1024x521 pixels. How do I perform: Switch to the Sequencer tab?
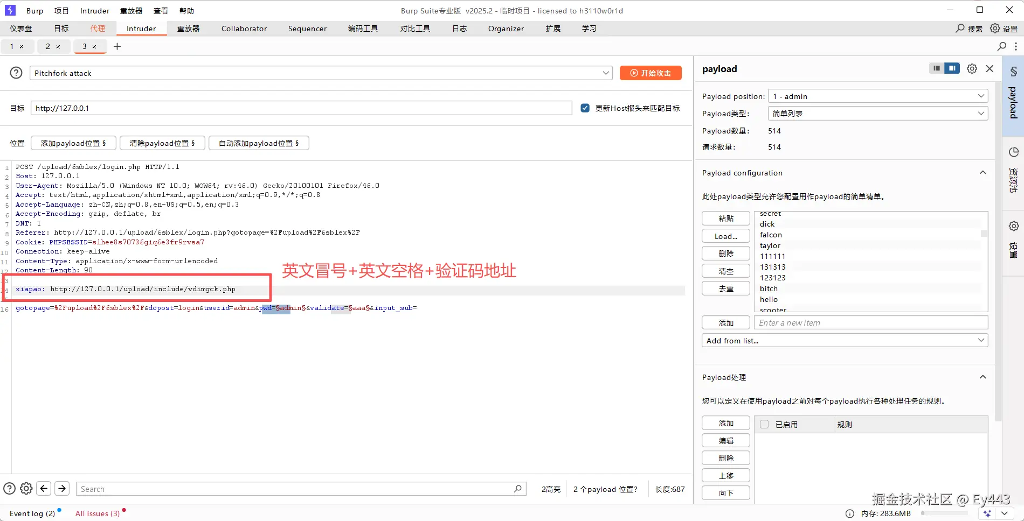click(x=307, y=29)
